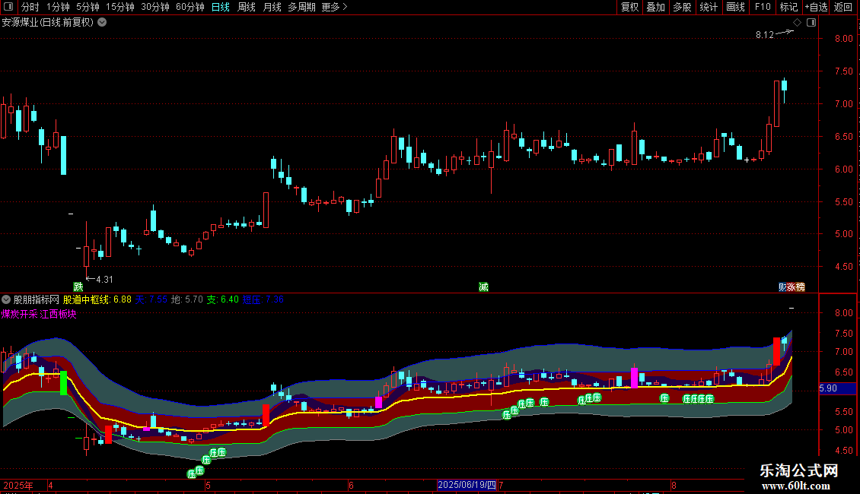
Task: Click the green bar in the indicator panel
Action: coord(63,383)
